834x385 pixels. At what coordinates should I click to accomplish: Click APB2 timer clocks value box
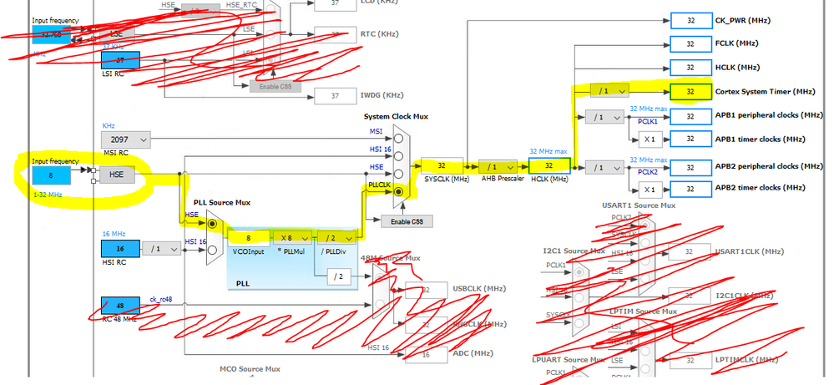tap(691, 189)
